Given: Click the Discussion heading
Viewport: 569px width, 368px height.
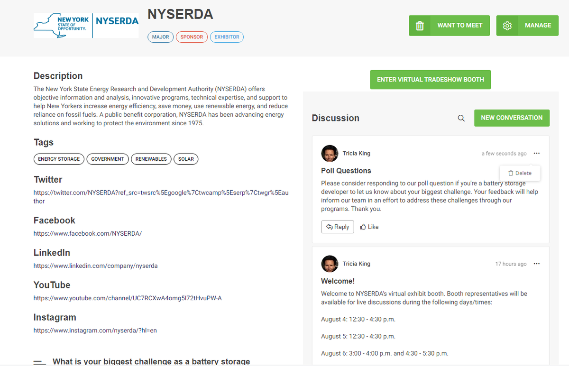Looking at the screenshot, I should 336,118.
